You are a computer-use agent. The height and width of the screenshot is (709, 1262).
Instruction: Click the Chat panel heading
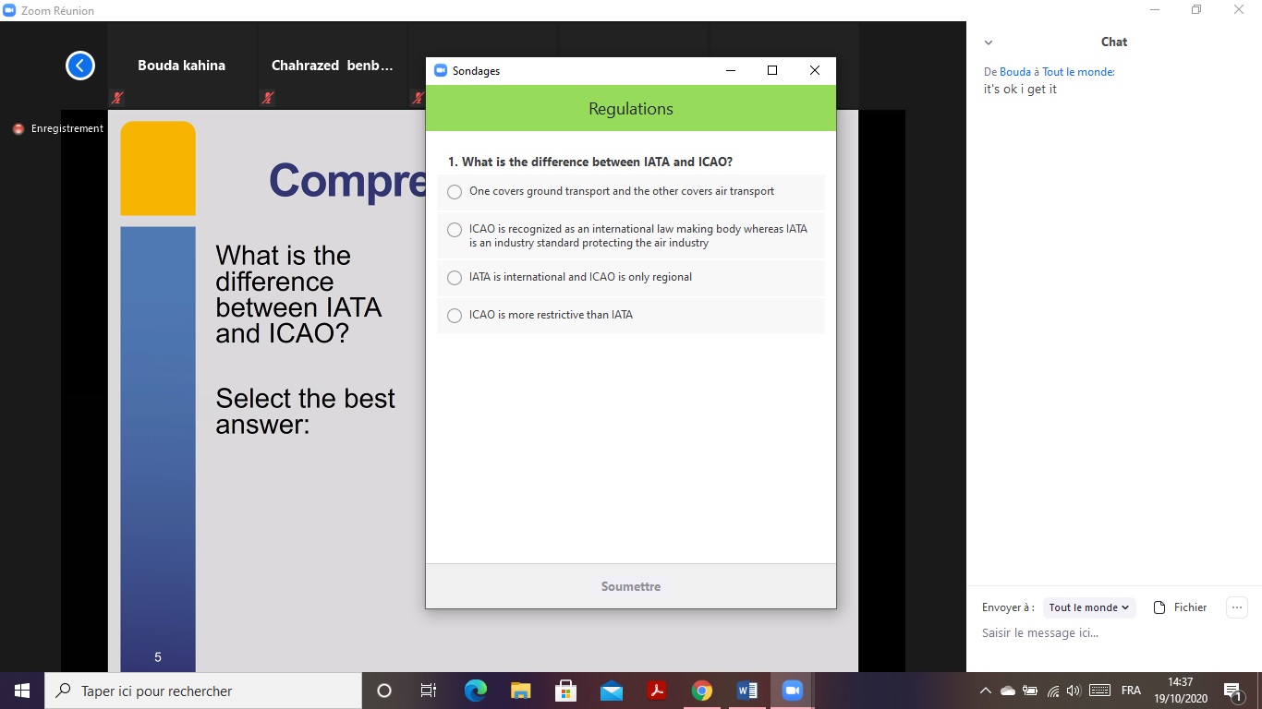pos(1114,42)
